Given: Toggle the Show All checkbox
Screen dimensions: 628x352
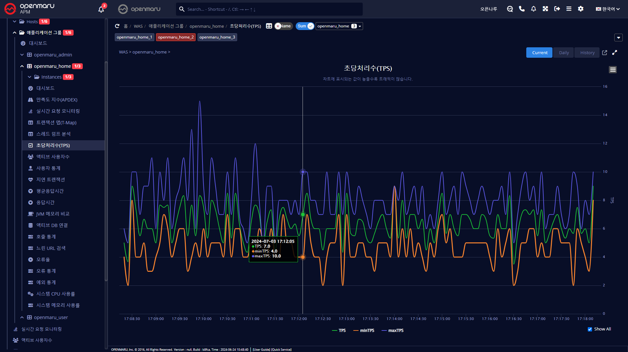Looking at the screenshot, I should [x=590, y=329].
